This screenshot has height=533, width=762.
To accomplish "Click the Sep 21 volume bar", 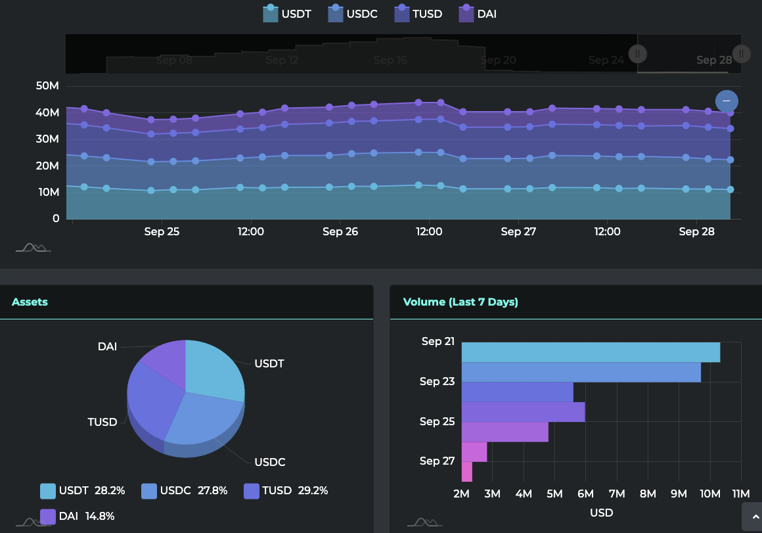I will pyautogui.click(x=590, y=352).
